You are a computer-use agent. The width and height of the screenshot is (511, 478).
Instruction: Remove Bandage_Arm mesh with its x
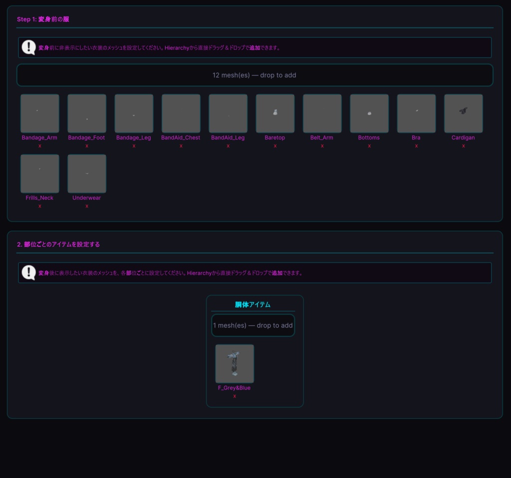pos(40,146)
